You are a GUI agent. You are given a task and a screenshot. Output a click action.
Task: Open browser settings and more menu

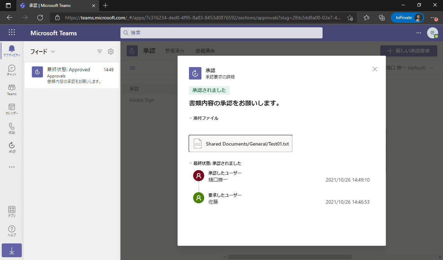coord(433,18)
